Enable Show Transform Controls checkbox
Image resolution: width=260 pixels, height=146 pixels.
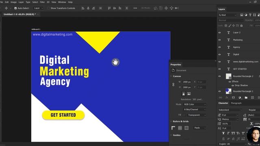coord(48,8)
